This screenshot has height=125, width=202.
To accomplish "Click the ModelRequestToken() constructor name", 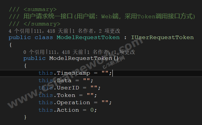I will (x=76, y=58).
